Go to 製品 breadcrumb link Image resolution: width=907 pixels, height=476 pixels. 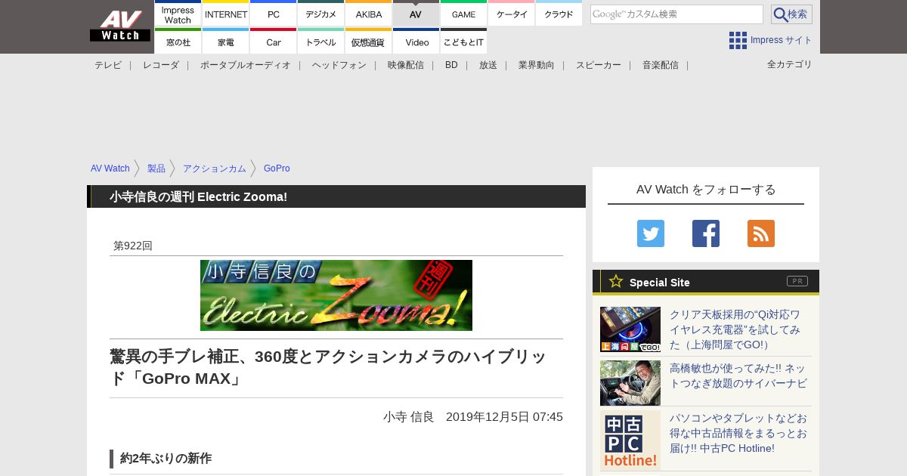pos(156,168)
